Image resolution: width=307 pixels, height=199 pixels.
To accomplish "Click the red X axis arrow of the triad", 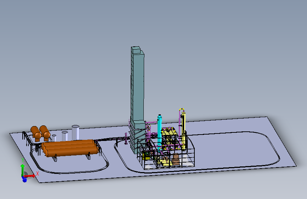I will pos(30,176).
